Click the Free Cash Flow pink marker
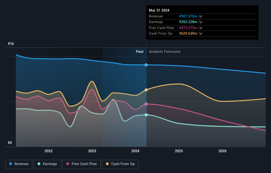The image size is (271, 173). [x=146, y=104]
